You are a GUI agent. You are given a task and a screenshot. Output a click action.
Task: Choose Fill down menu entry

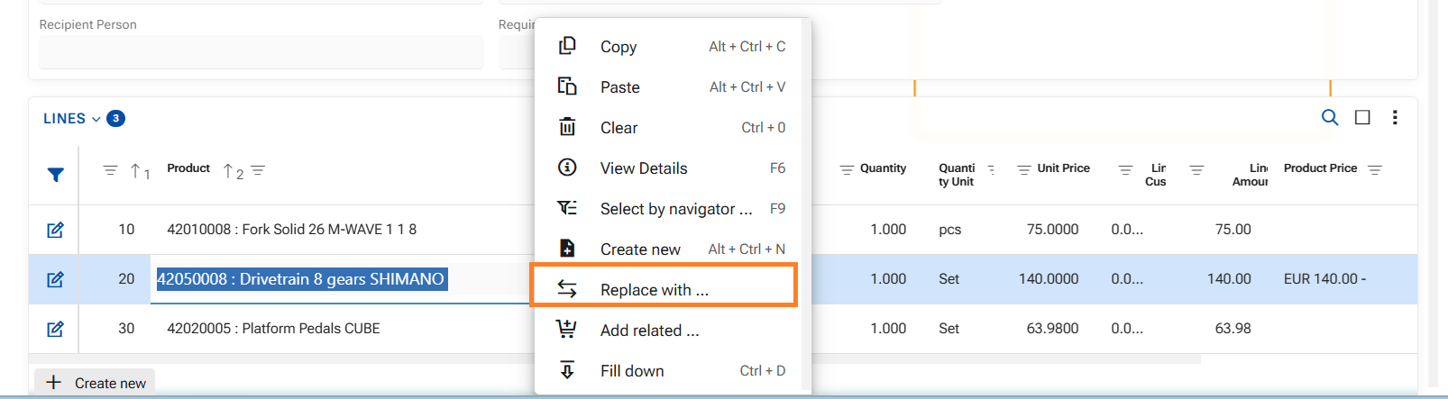pos(632,371)
